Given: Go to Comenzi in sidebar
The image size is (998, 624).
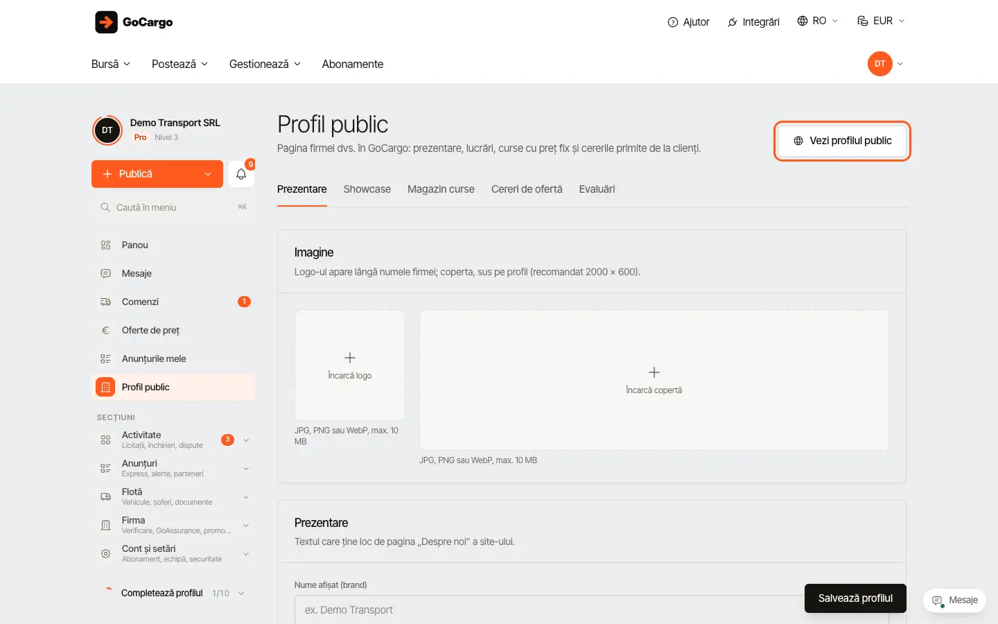Looking at the screenshot, I should 173,302.
